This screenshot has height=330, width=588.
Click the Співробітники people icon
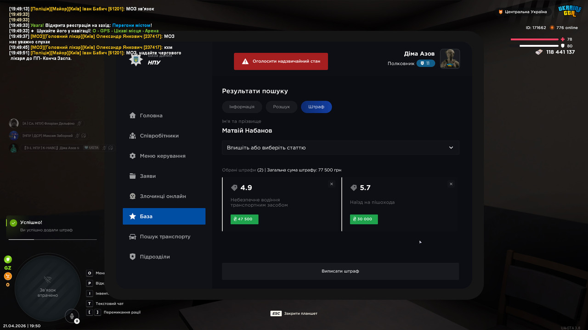tap(133, 136)
